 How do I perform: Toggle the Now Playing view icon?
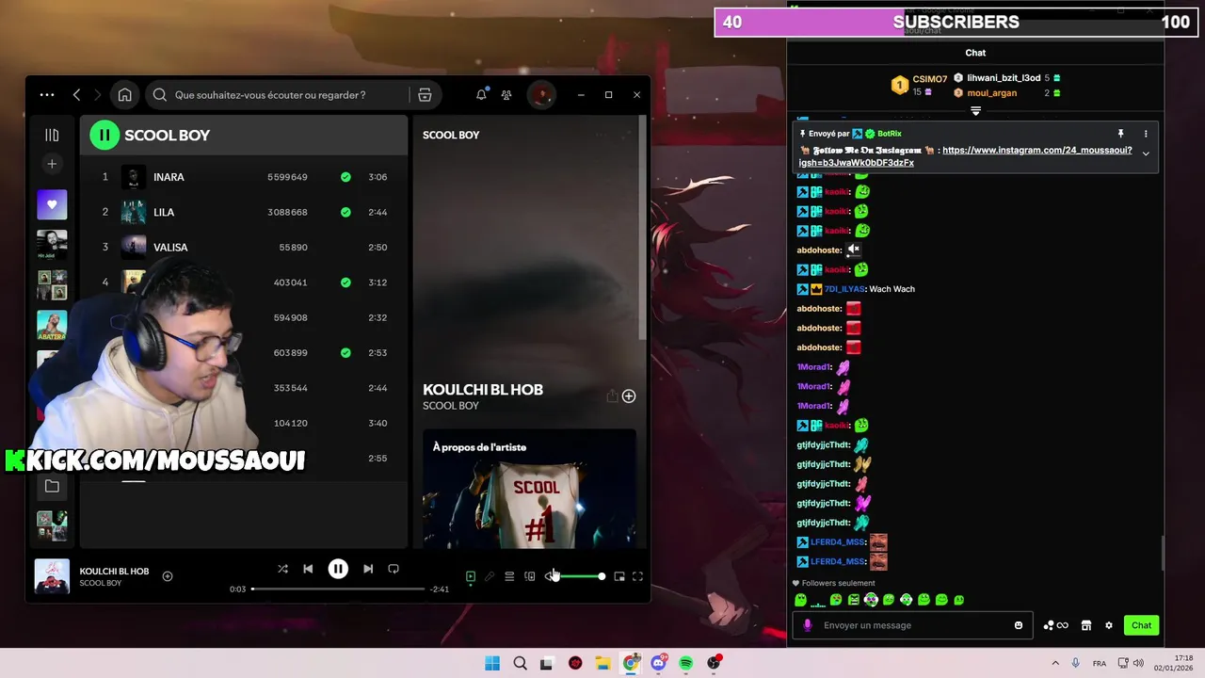pyautogui.click(x=471, y=576)
